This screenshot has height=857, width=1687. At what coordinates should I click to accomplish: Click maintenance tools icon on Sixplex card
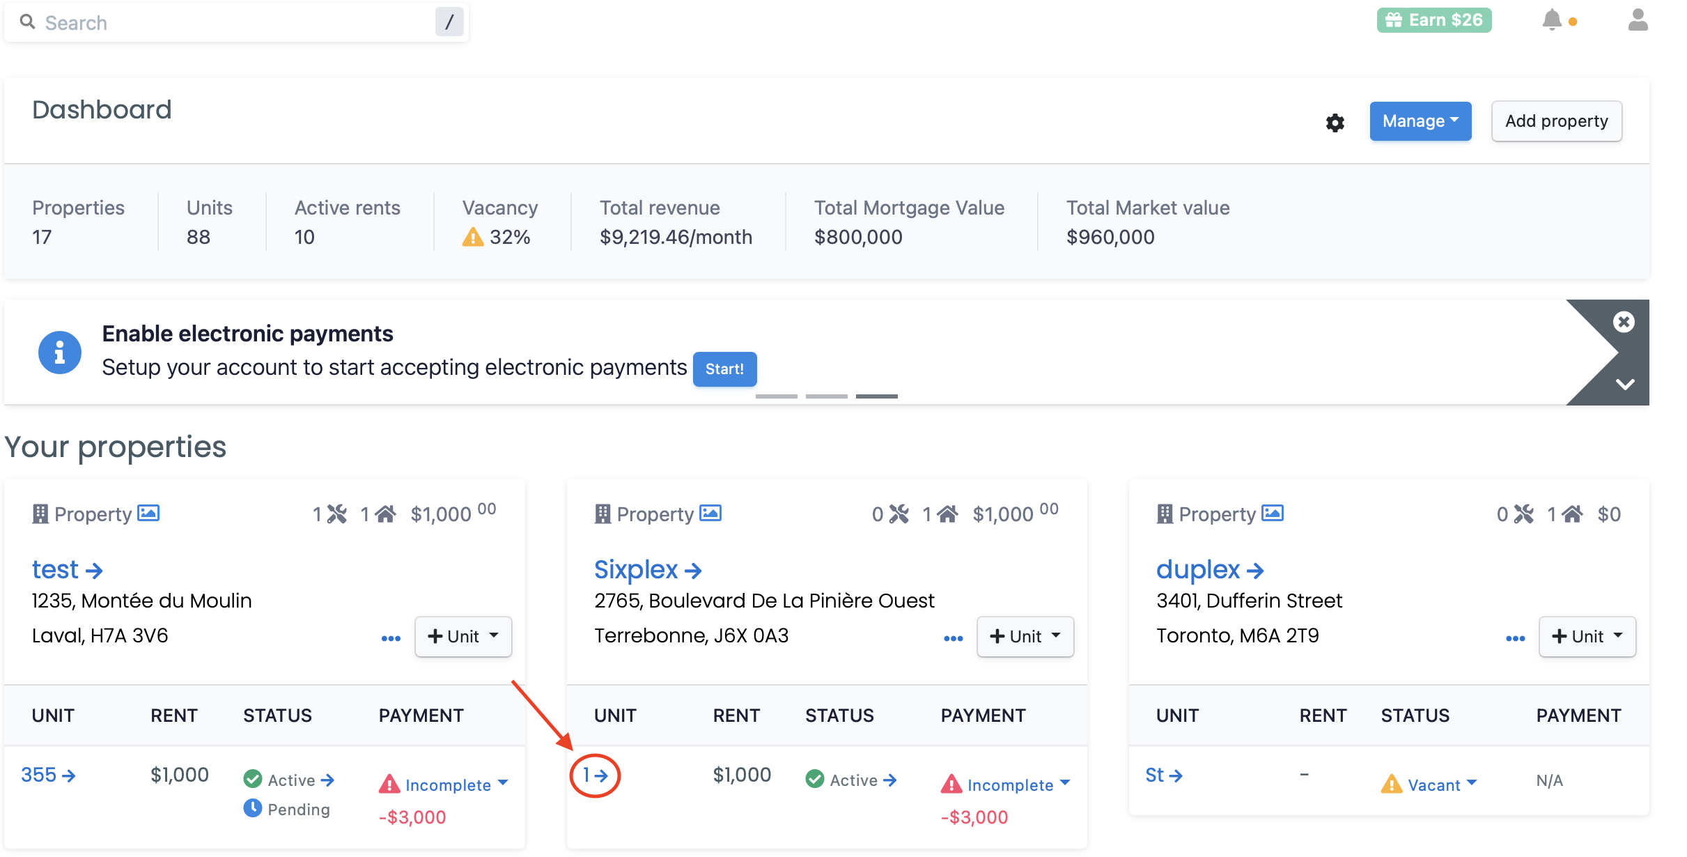coord(899,514)
